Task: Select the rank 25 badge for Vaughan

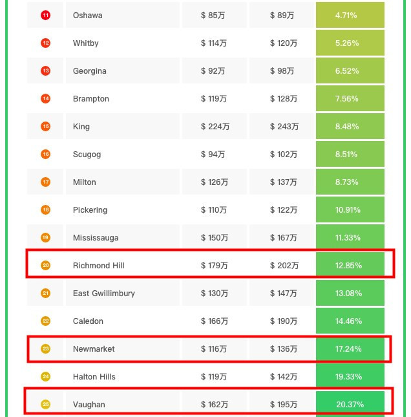Action: coord(45,404)
